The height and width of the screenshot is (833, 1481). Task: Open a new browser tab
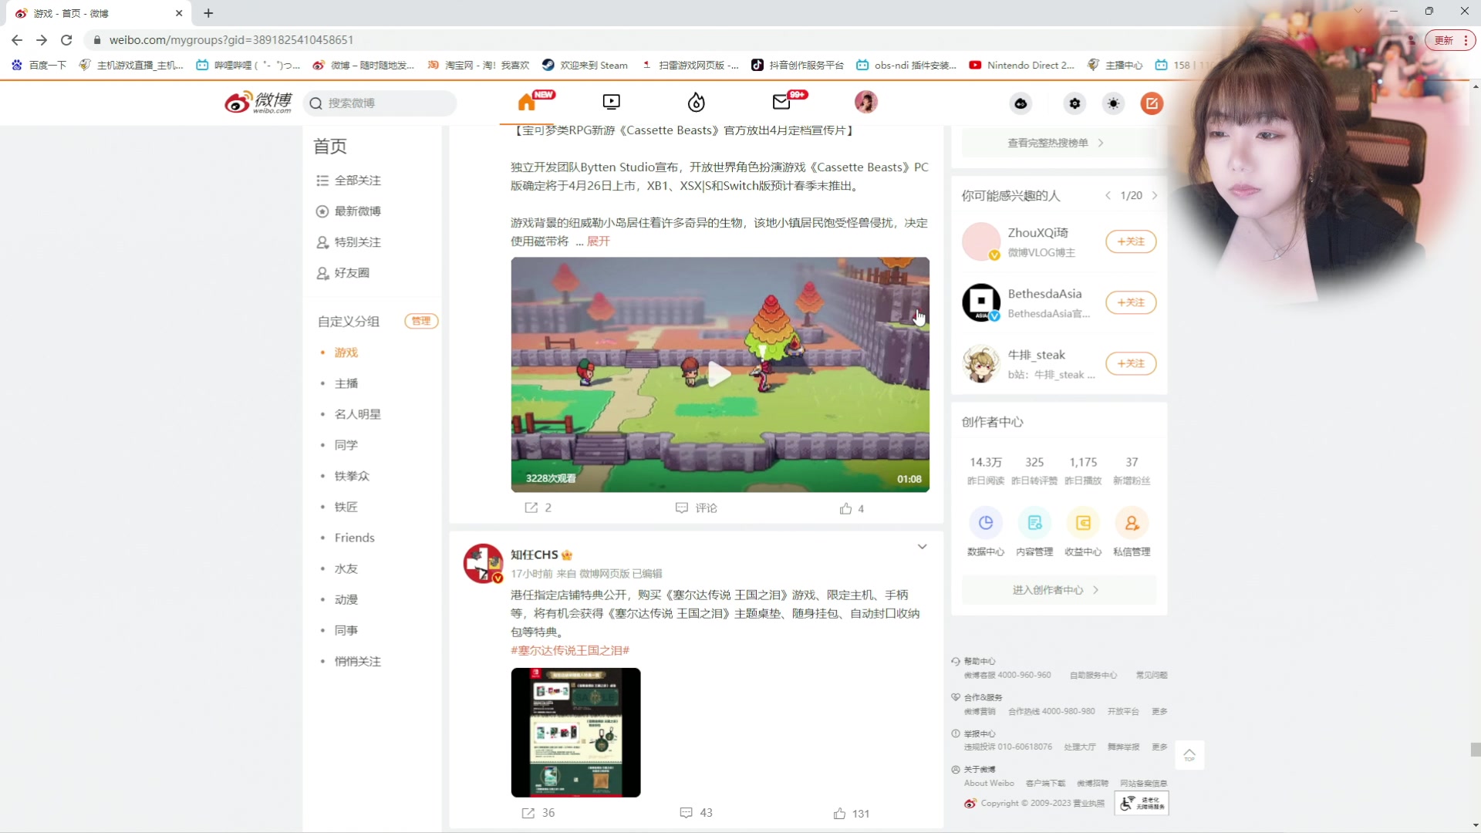click(208, 13)
